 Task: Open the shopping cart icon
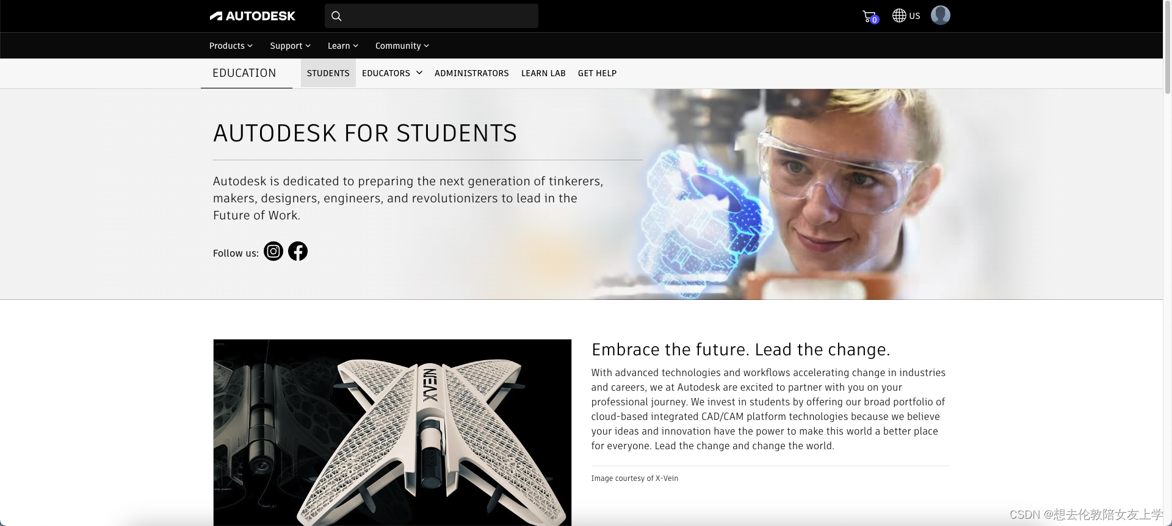pyautogui.click(x=869, y=16)
